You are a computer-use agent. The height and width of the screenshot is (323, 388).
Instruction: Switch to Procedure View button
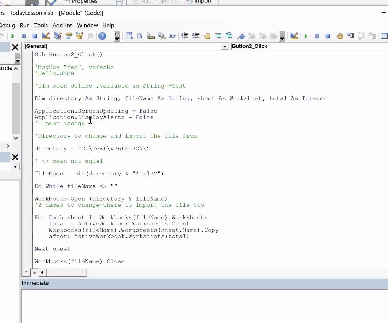[26, 272]
